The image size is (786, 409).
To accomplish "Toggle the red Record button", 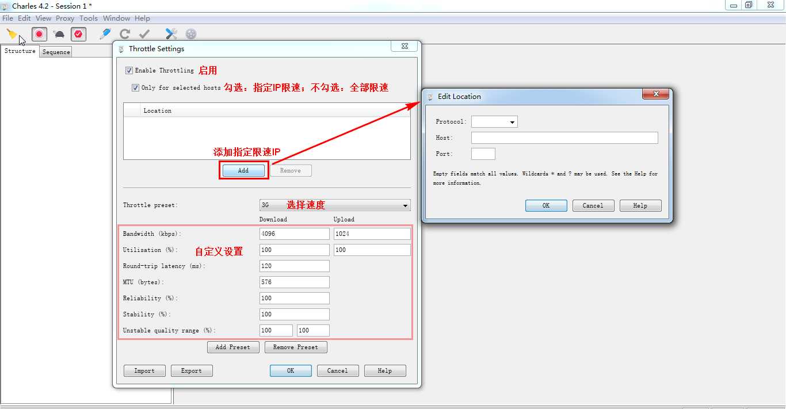I will point(39,35).
